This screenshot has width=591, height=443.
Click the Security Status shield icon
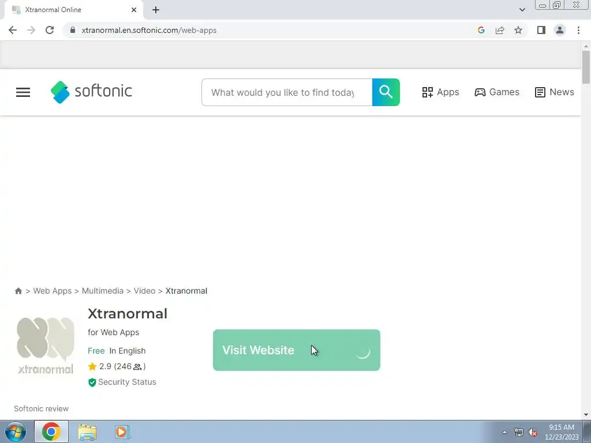(92, 382)
